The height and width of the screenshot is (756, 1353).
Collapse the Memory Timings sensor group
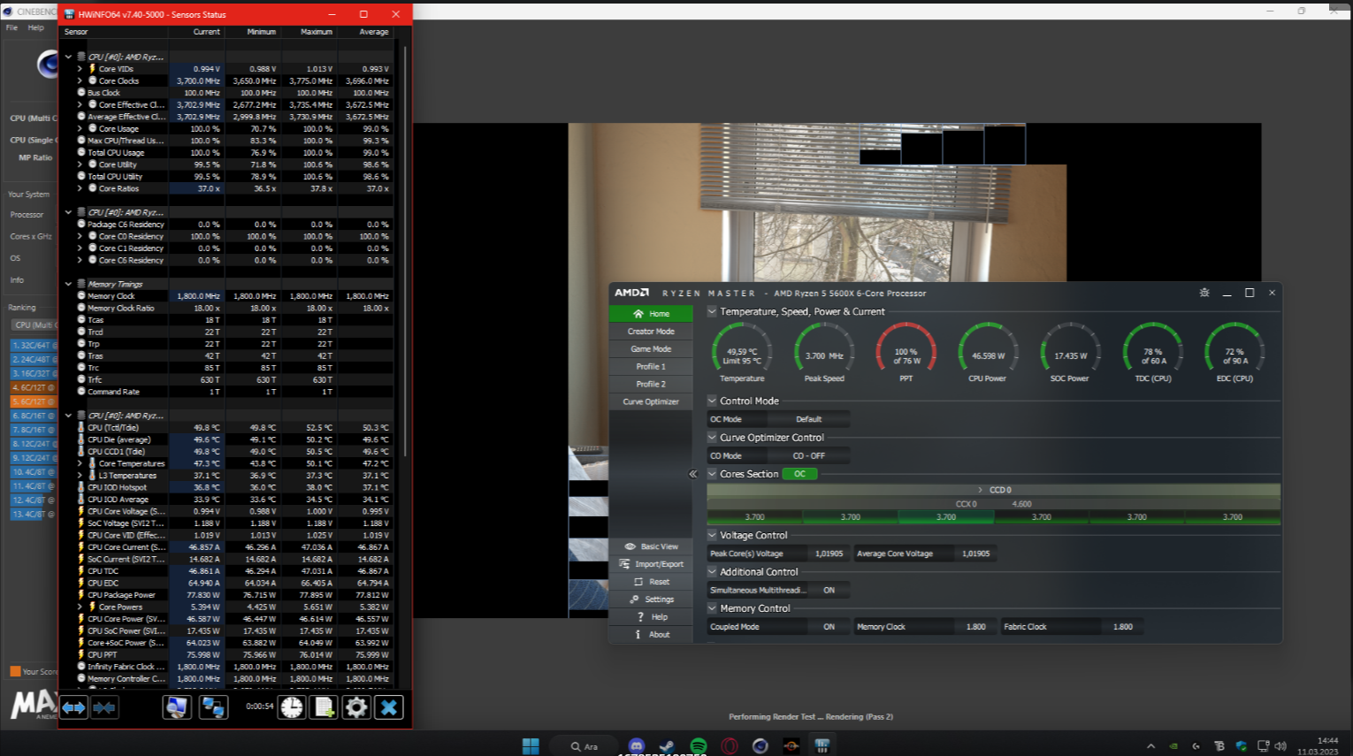(x=68, y=284)
